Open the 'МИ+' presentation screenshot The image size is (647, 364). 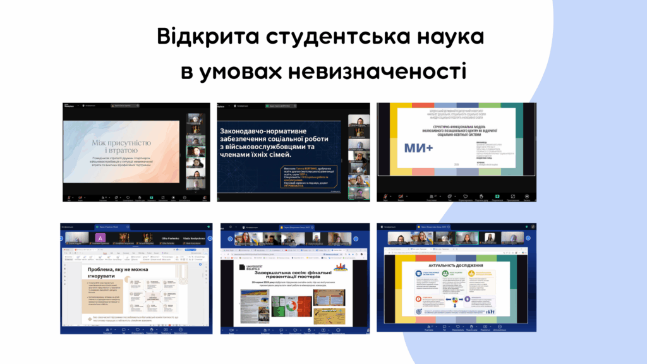tap(456, 152)
